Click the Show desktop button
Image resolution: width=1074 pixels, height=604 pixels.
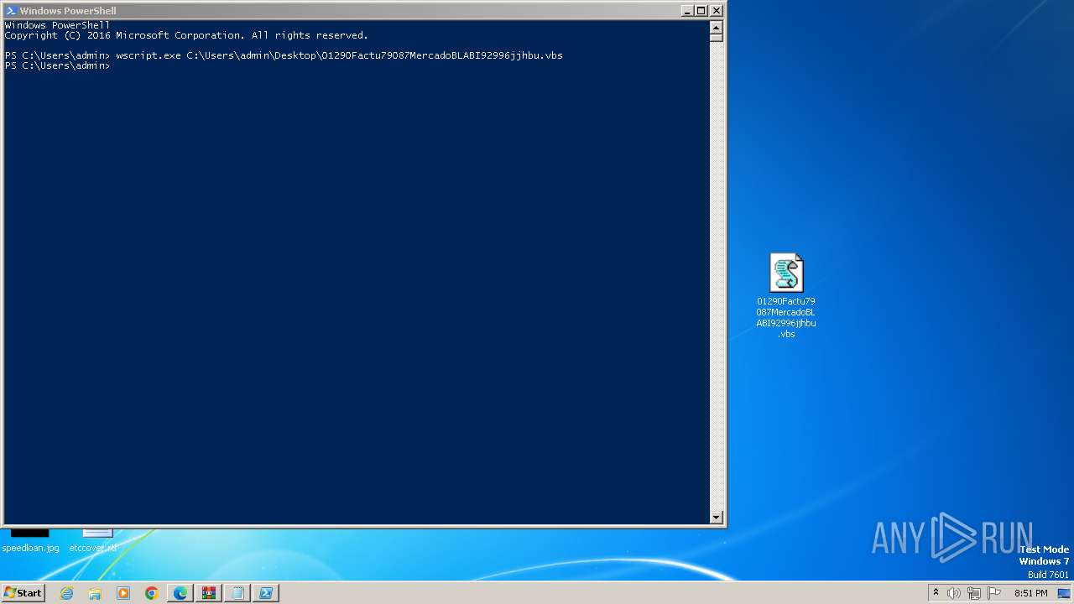pos(1064,593)
